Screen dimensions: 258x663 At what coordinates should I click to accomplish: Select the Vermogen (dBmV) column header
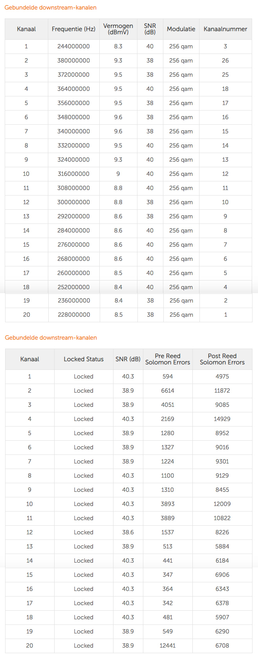(118, 29)
